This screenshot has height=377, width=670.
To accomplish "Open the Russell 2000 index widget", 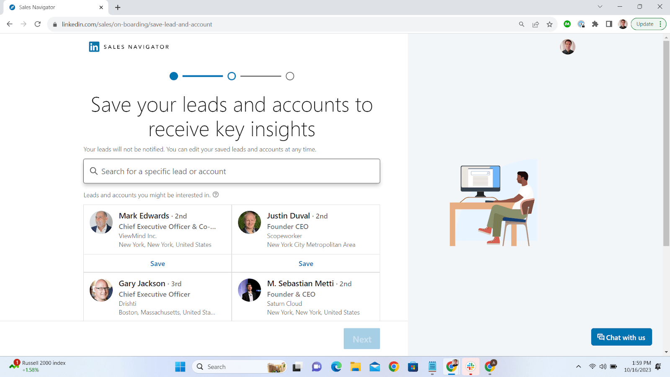I will pyautogui.click(x=38, y=367).
